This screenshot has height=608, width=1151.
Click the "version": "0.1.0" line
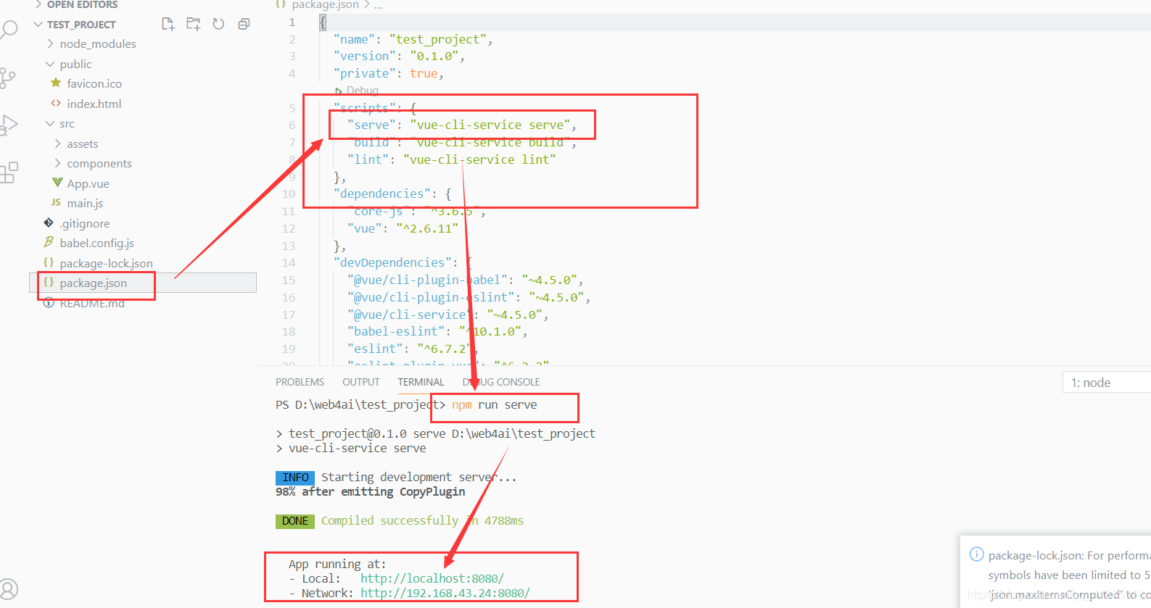coord(399,56)
